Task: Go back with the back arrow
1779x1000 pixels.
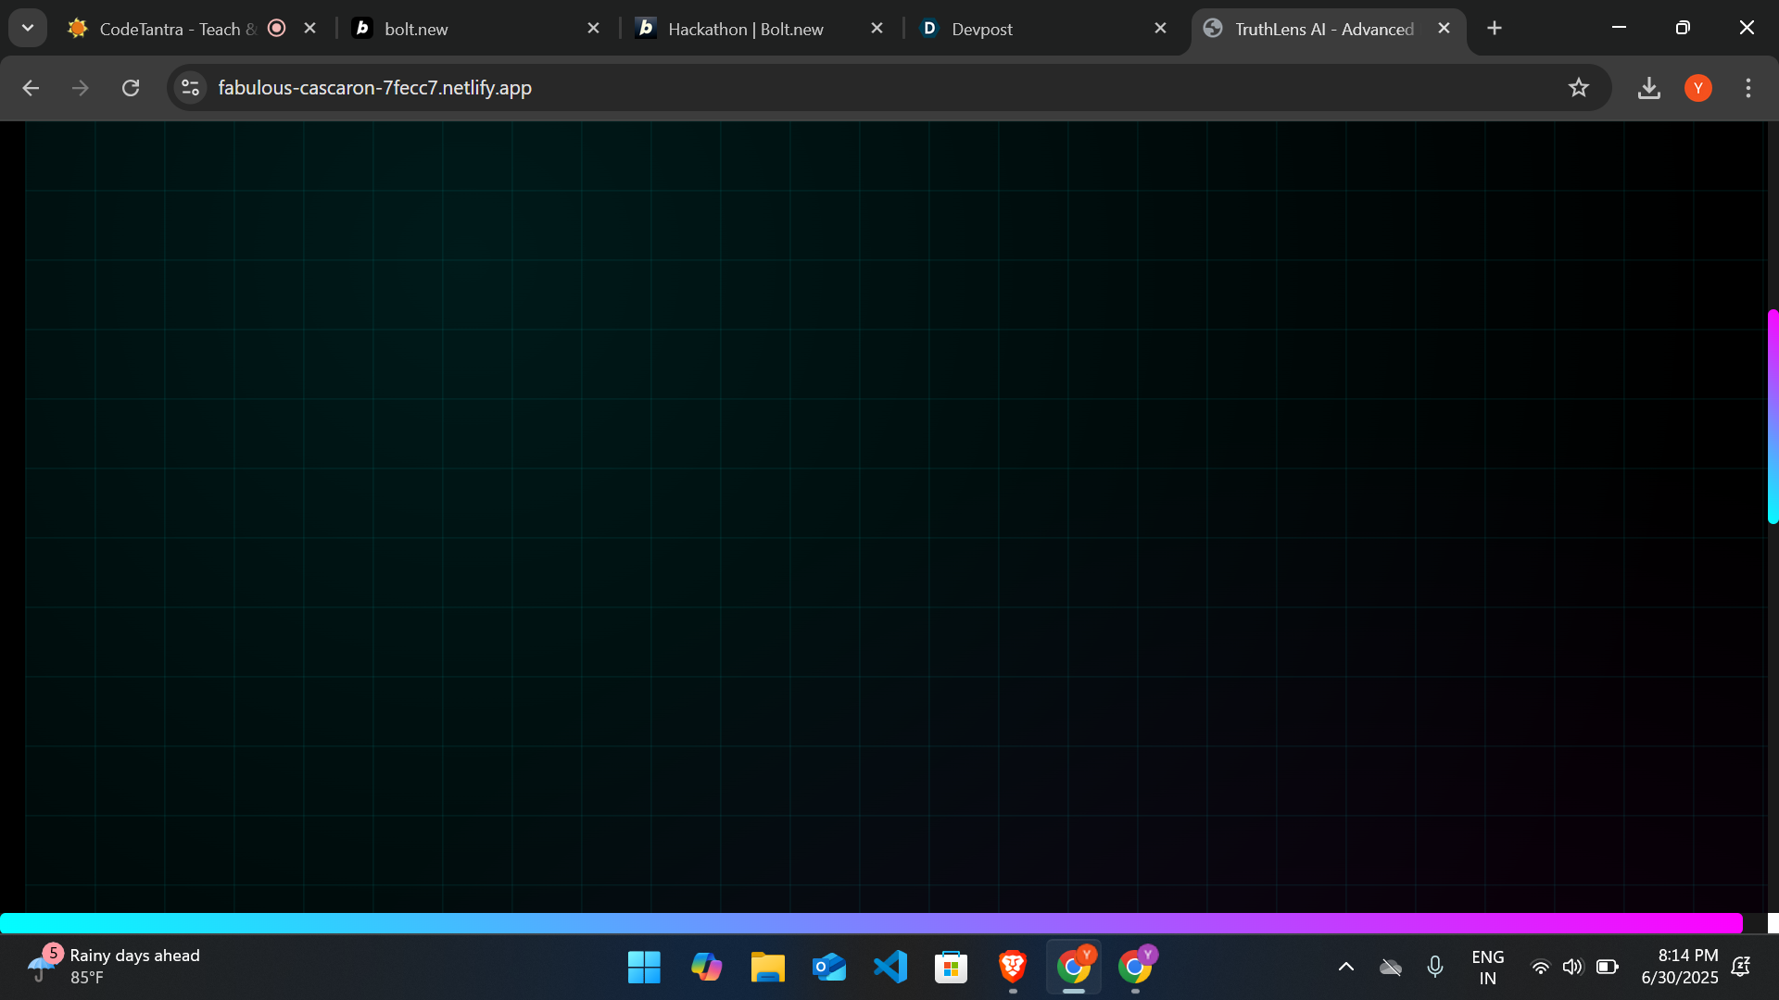Action: 31,88
